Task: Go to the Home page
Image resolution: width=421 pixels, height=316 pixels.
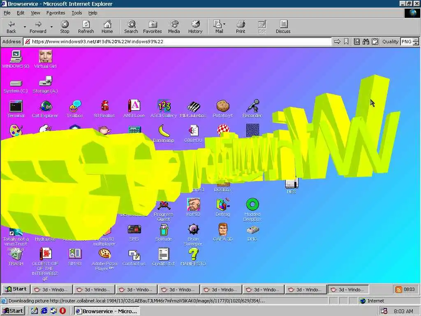Action: [107, 27]
